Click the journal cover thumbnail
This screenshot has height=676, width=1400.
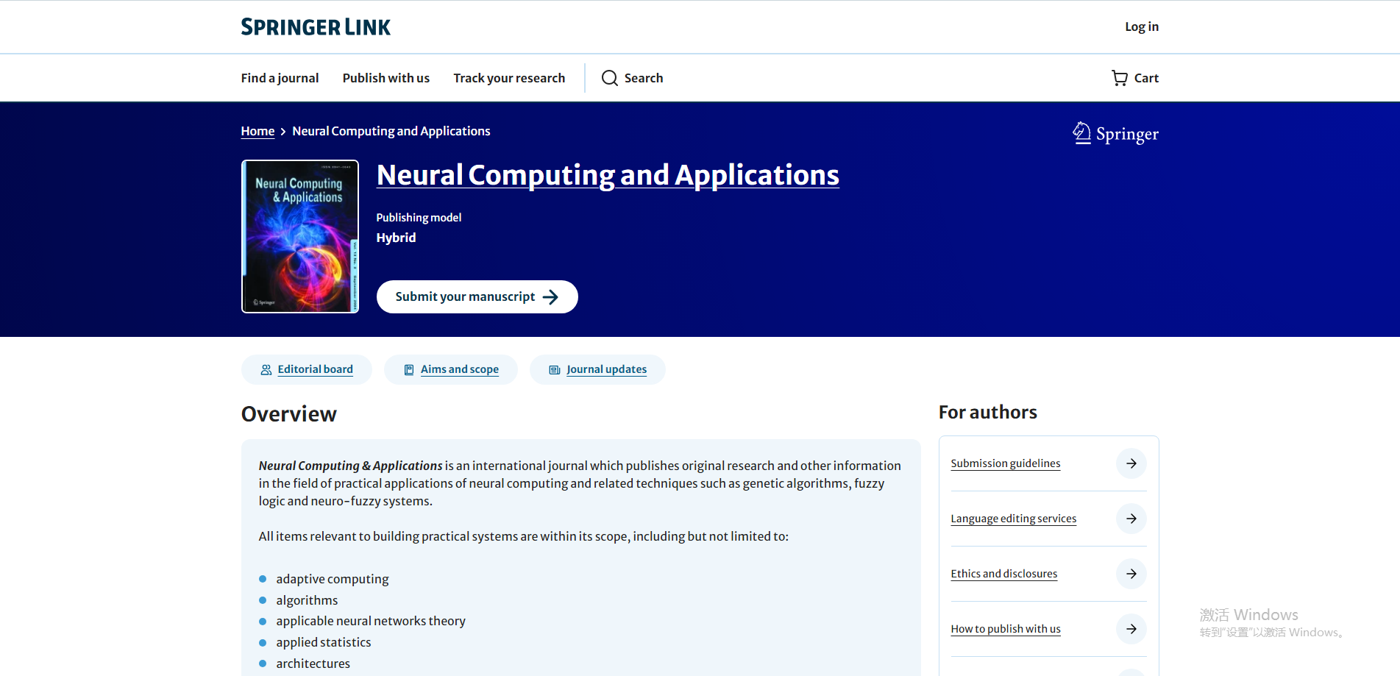[300, 237]
